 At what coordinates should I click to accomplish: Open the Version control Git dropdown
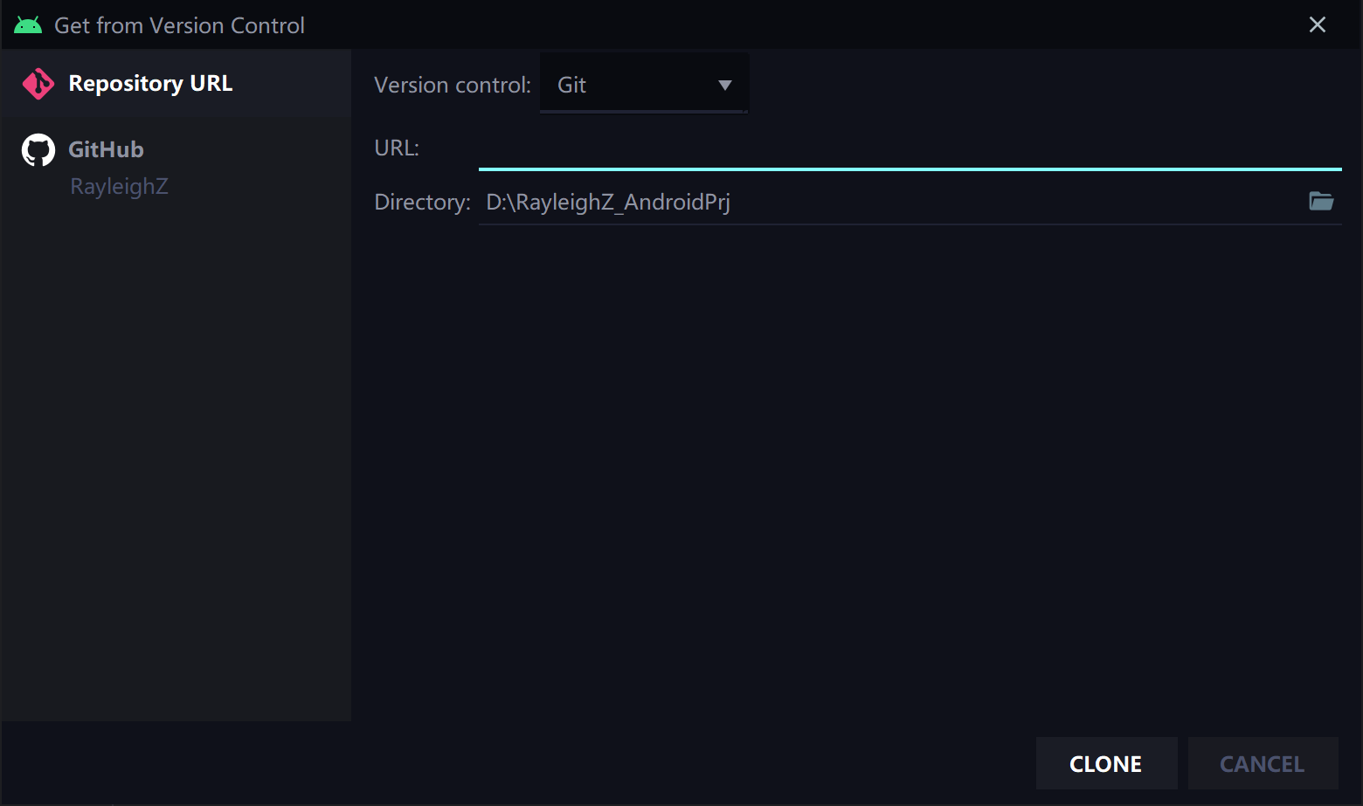coord(644,85)
